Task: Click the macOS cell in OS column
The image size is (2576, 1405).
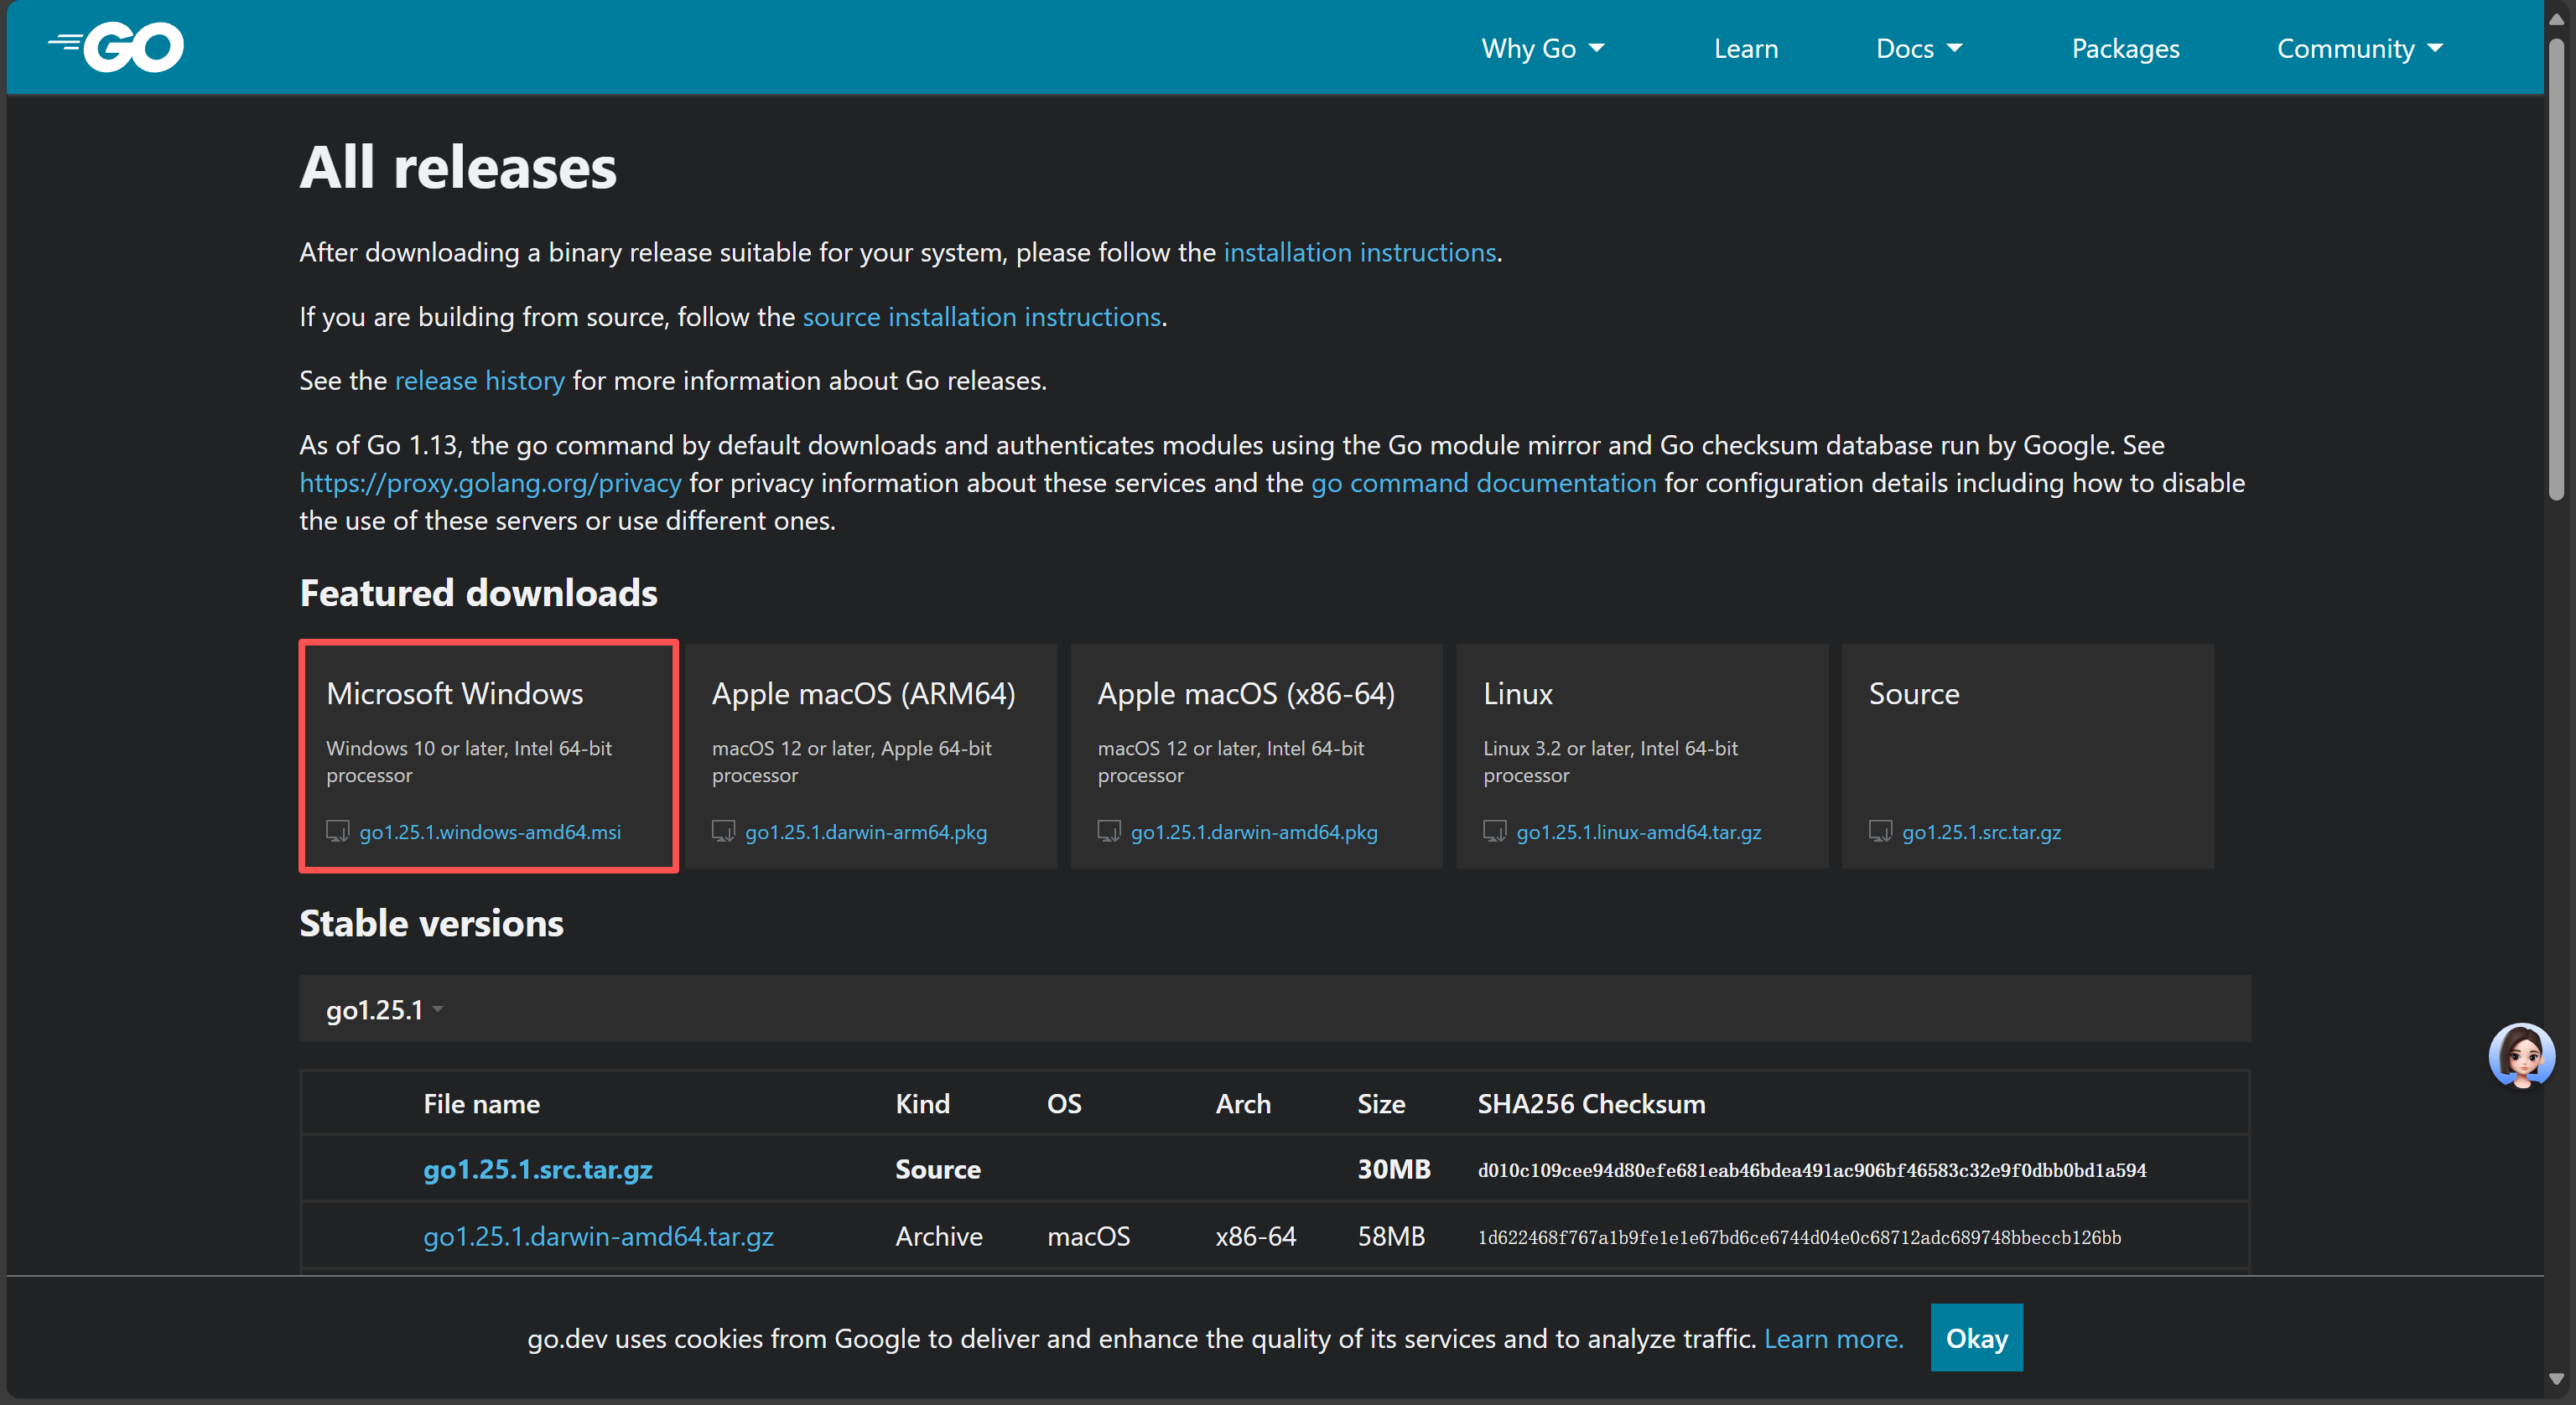Action: [x=1088, y=1236]
